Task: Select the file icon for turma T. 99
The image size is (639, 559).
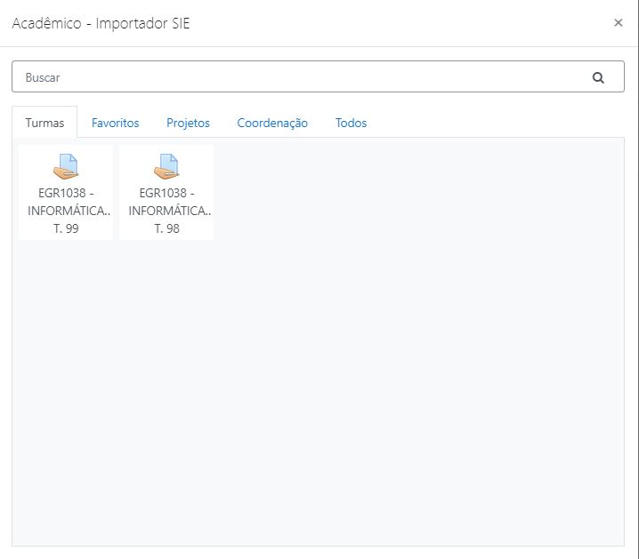Action: pos(66,167)
